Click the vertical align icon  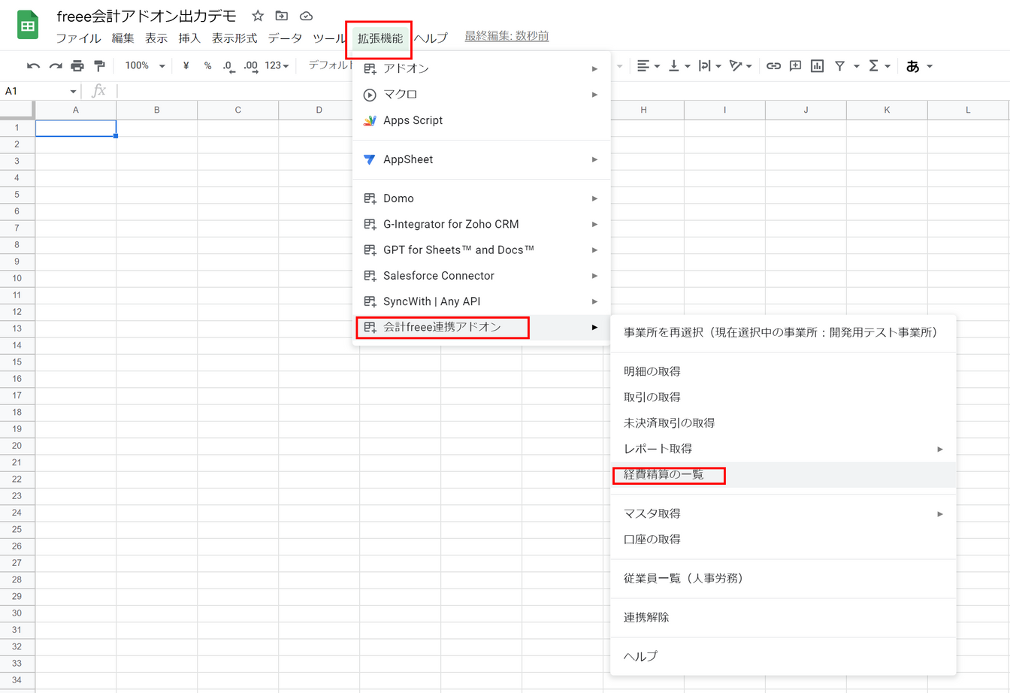pyautogui.click(x=674, y=66)
